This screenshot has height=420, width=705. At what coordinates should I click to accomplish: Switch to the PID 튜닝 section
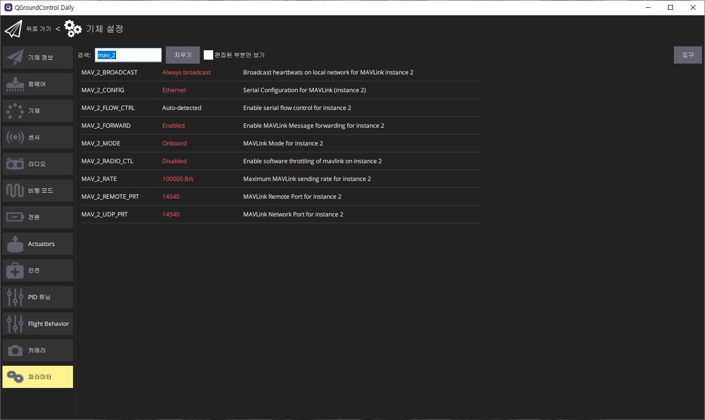38,297
